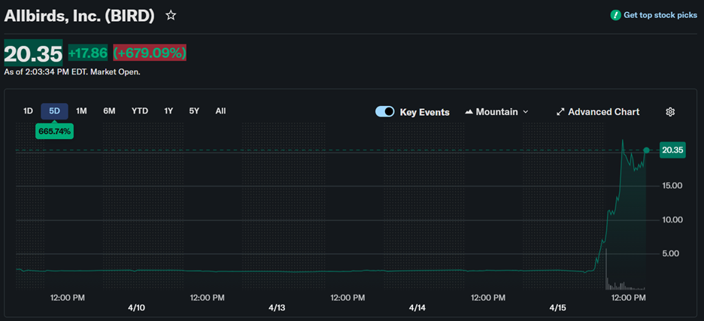The height and width of the screenshot is (321, 704).
Task: Select the 5D time range
Action: pos(54,111)
